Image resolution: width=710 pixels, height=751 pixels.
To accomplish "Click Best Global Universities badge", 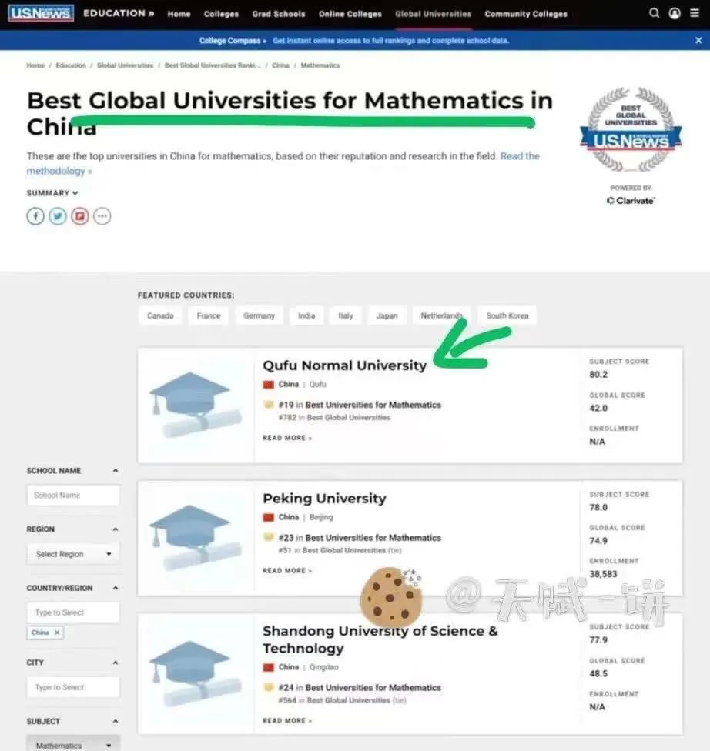I will [631, 129].
